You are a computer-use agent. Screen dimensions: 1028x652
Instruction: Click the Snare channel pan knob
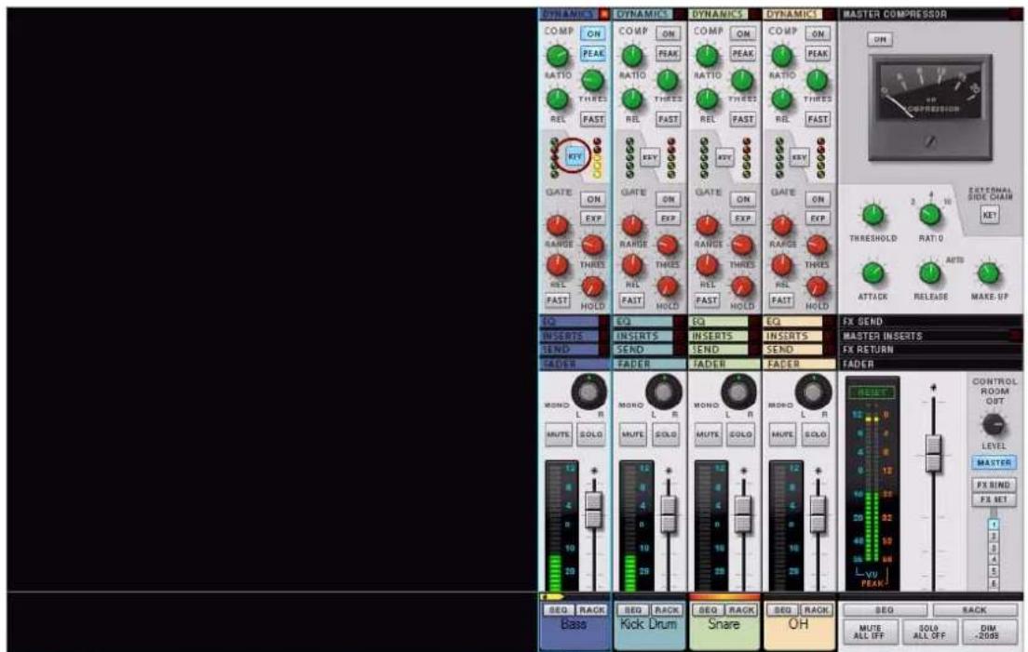click(738, 393)
